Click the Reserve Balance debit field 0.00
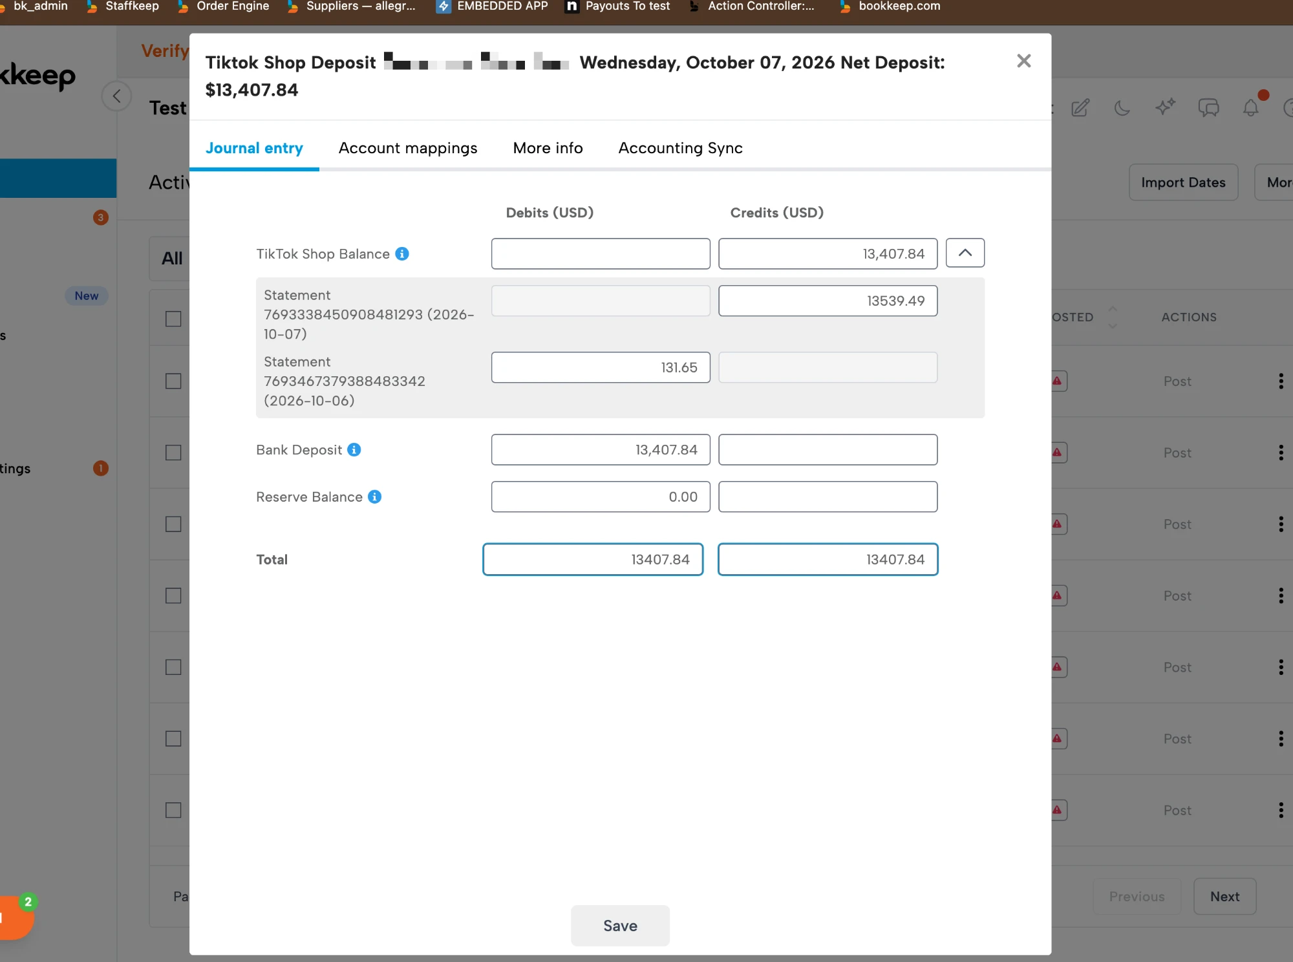 601,497
